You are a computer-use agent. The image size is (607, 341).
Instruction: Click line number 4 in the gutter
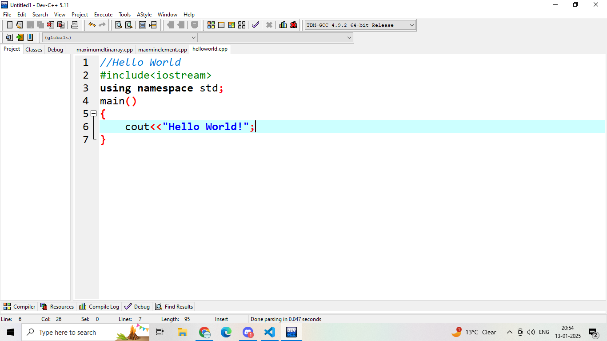(86, 101)
